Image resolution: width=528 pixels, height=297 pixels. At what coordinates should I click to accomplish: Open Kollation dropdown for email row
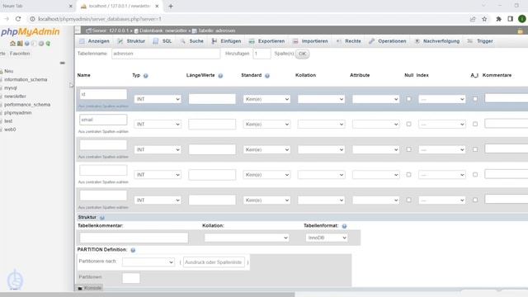[321, 125]
